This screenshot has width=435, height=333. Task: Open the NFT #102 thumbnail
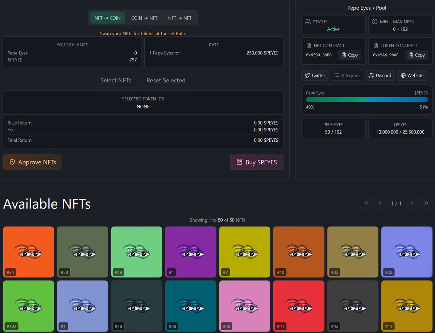point(28,306)
